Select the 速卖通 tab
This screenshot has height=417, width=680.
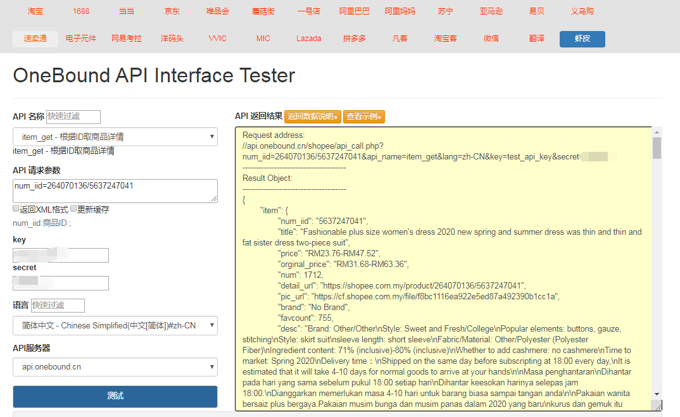pyautogui.click(x=35, y=39)
